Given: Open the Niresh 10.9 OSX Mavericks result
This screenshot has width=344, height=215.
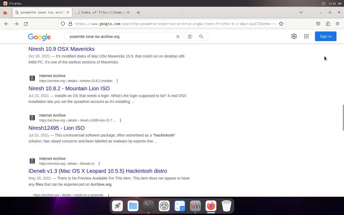Looking at the screenshot, I should [x=61, y=49].
